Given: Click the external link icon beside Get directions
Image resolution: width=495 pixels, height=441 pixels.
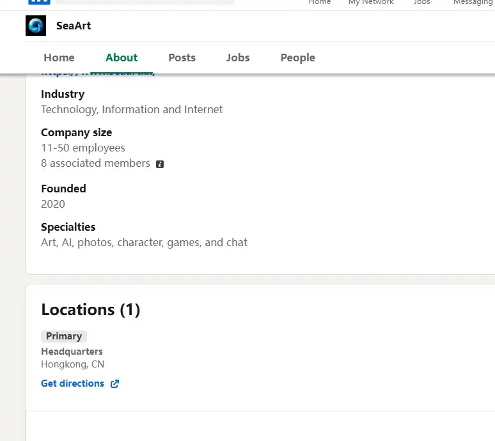Looking at the screenshot, I should point(114,383).
